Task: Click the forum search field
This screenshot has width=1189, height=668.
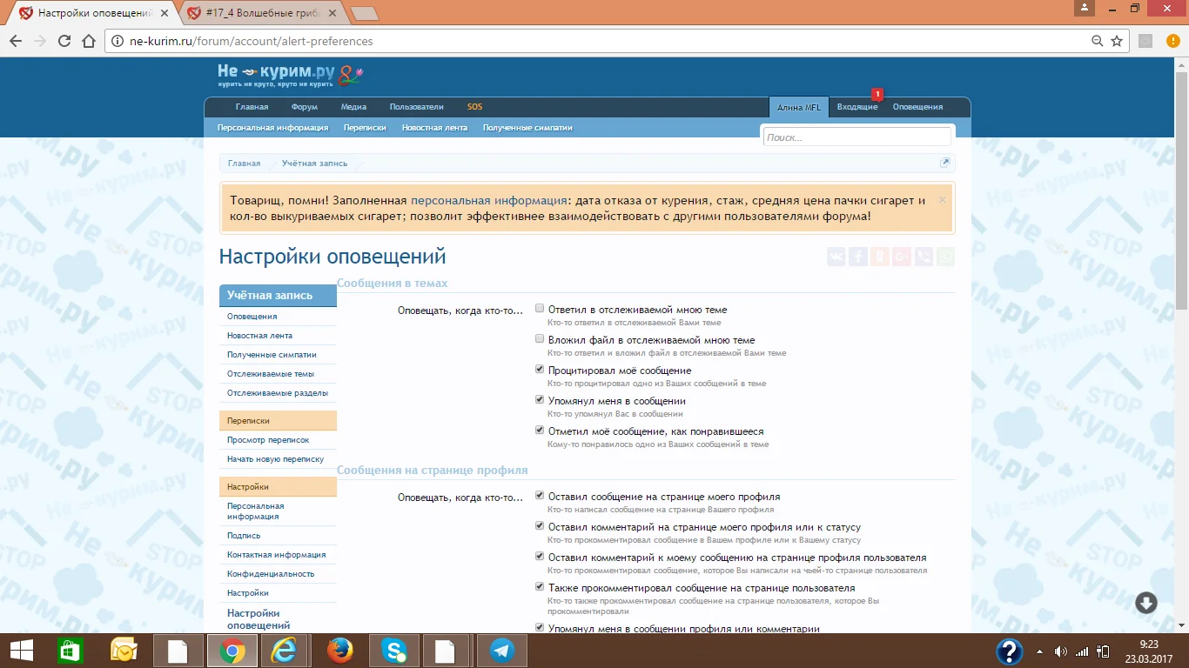Action: [856, 137]
